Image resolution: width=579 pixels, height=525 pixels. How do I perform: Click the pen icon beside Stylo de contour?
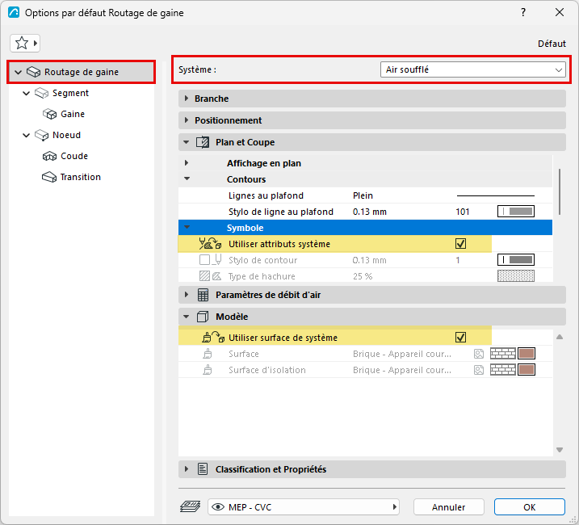217,260
